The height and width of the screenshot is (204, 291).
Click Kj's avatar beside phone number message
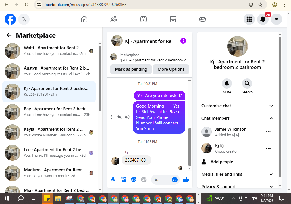(115, 161)
